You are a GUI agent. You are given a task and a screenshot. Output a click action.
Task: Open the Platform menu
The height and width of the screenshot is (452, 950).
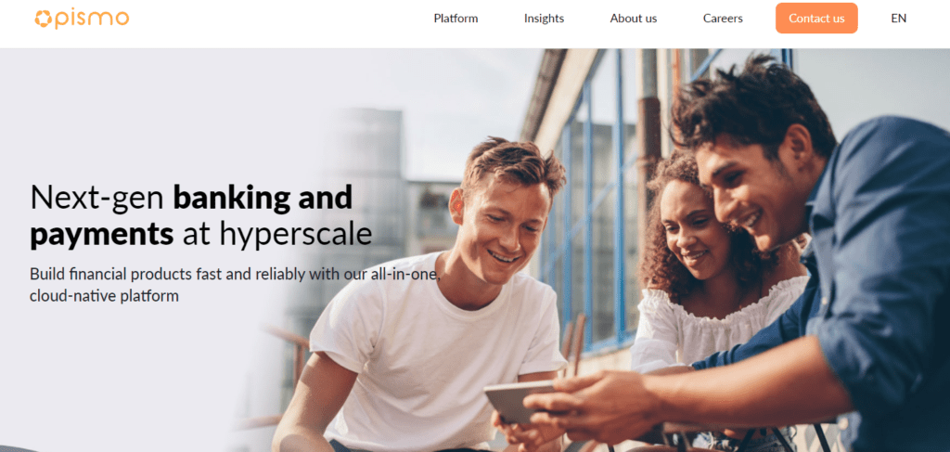(x=456, y=19)
